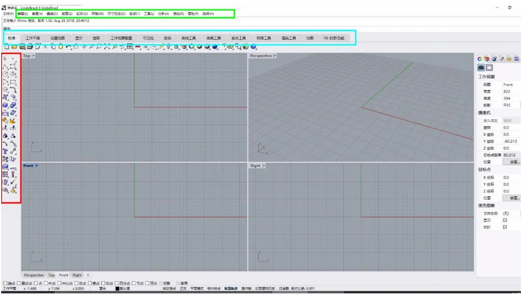Viewport: 522px width, 294px height.
Task: Toggle 锁定格点 grid snap in status bar
Action: click(x=170, y=288)
